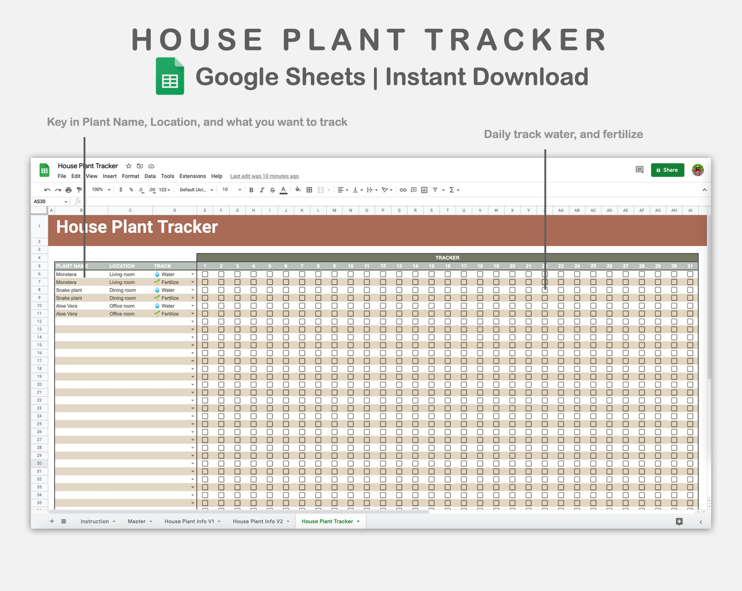Click the Undo icon

pos(48,189)
